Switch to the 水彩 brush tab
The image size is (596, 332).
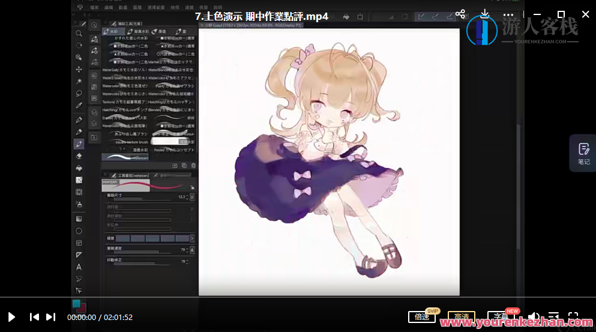tap(112, 31)
